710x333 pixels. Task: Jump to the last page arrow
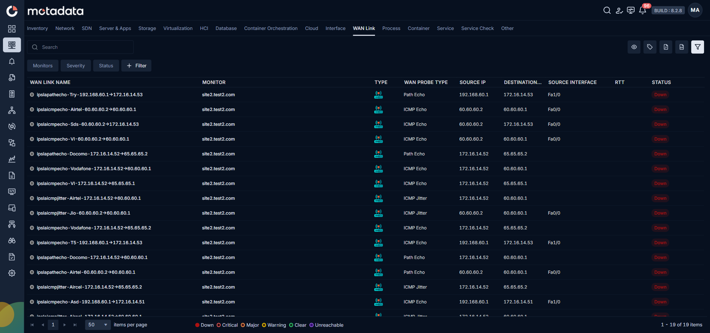coord(75,325)
